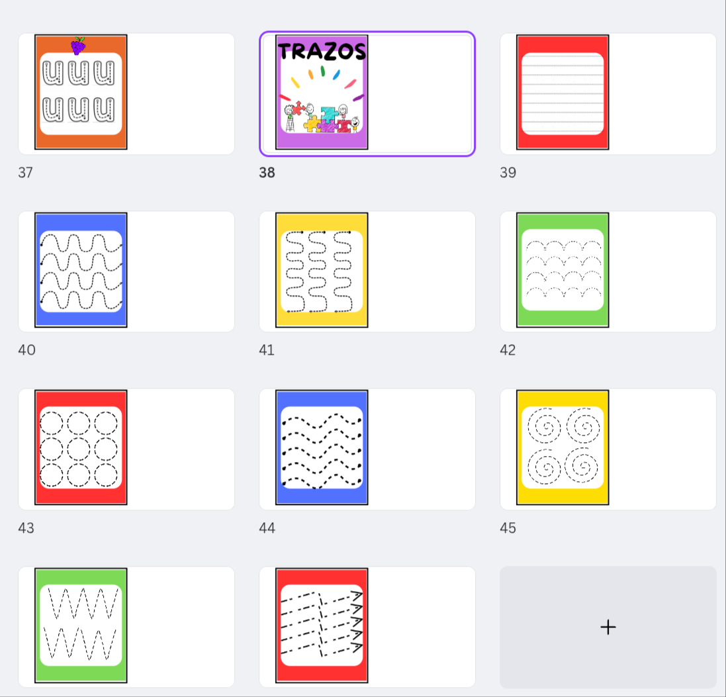Open the red lined writing page
The image size is (726, 697).
click(x=563, y=93)
